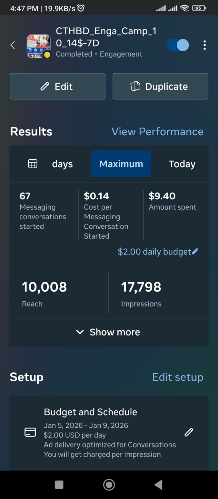Screen dimensions: 218x499
Task: Select the Maximum date range tab
Action: click(x=121, y=164)
